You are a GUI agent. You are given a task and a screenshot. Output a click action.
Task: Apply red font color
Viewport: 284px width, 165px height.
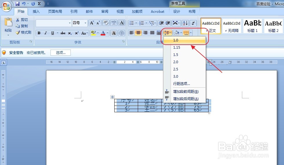[103, 33]
